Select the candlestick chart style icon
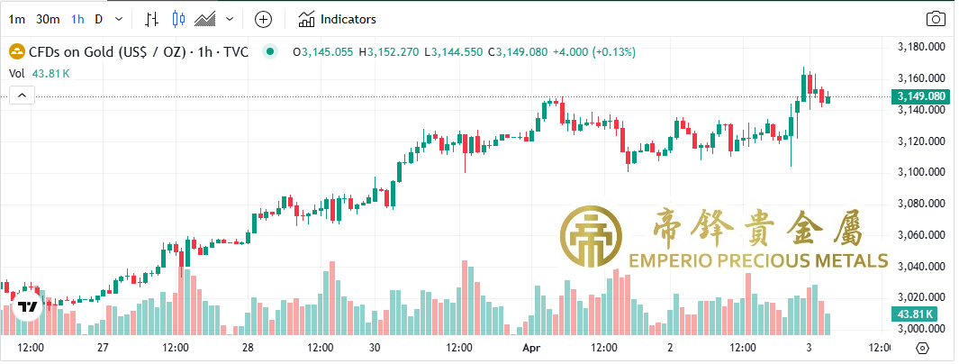Viewport: 959px width, 364px height. tap(178, 19)
